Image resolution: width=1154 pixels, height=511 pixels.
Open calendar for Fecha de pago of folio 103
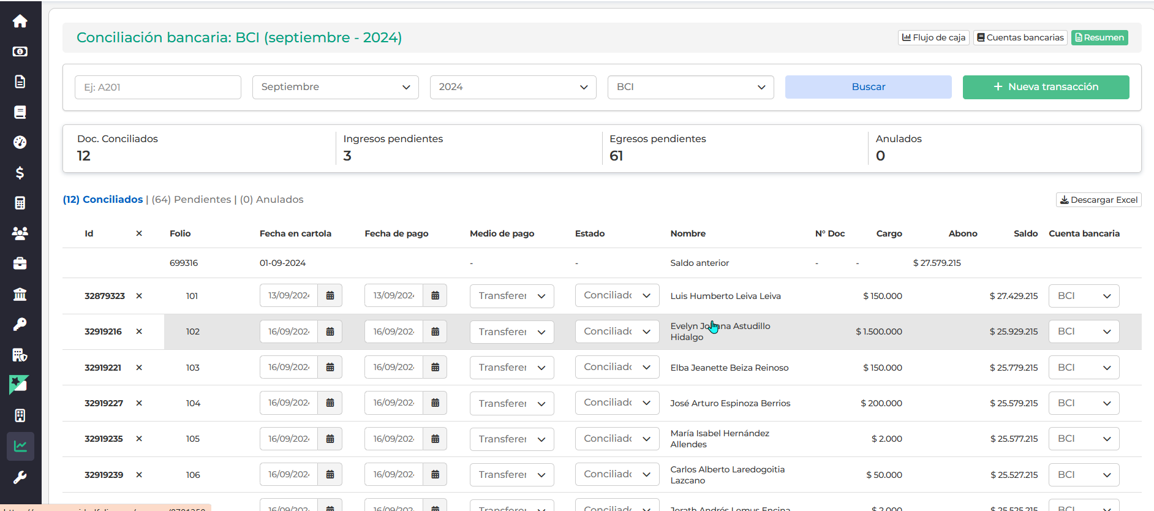(436, 367)
